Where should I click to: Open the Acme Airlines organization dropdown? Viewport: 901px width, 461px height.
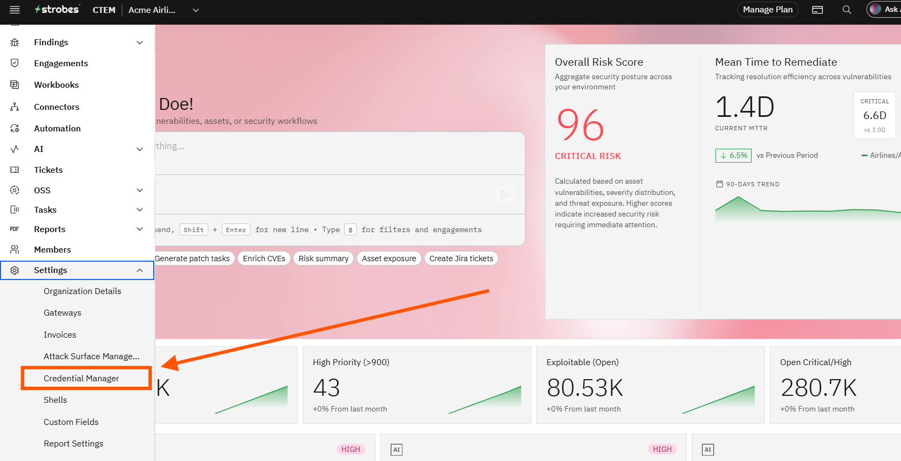click(x=163, y=10)
